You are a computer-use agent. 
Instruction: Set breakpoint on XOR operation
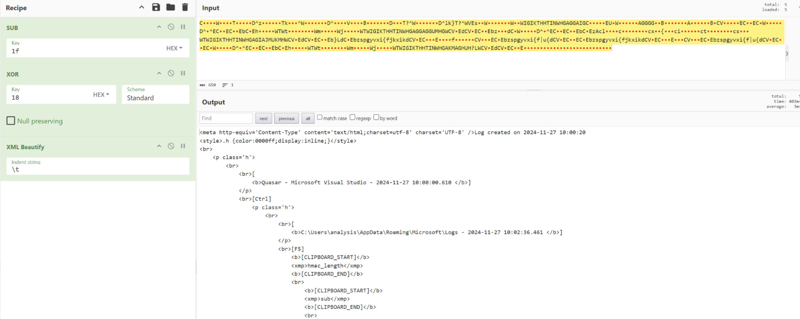coord(183,73)
